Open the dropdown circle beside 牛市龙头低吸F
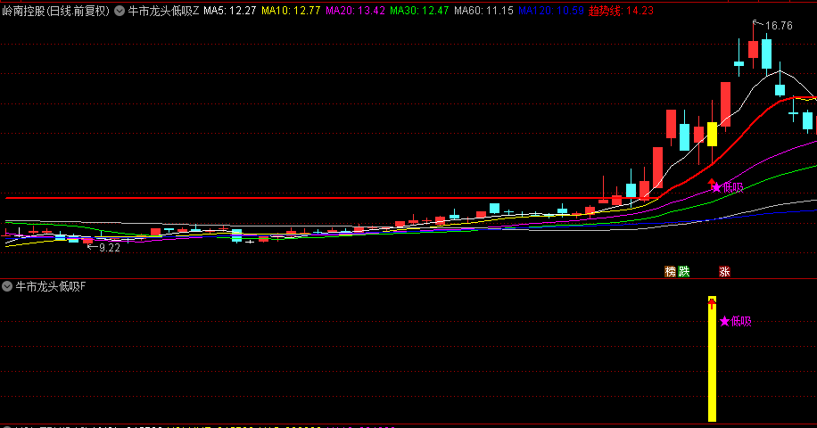817x428 pixels. (7, 286)
